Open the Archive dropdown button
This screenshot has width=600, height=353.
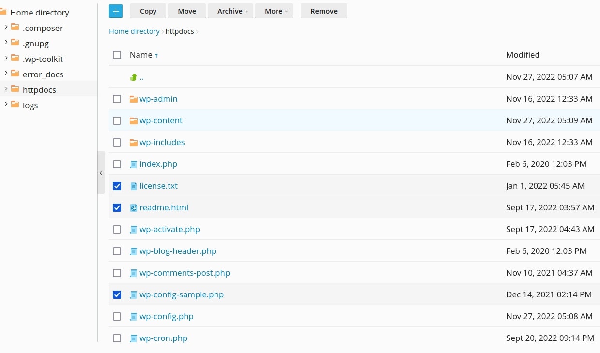tap(231, 11)
